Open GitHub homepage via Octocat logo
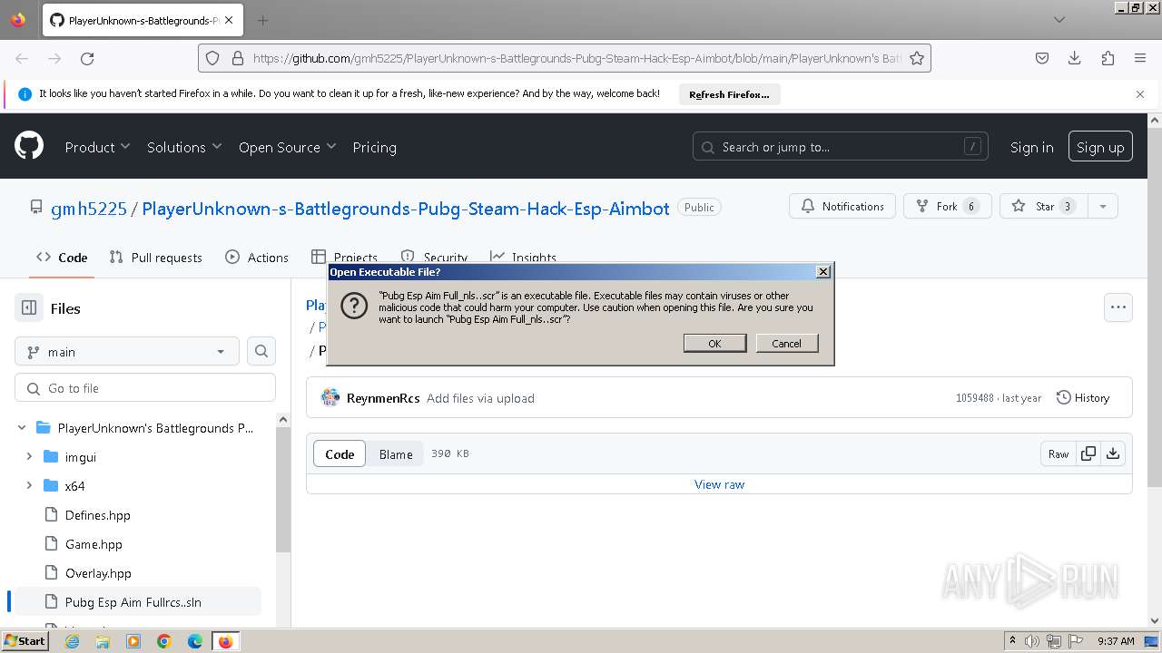Image resolution: width=1162 pixels, height=653 pixels. click(29, 146)
